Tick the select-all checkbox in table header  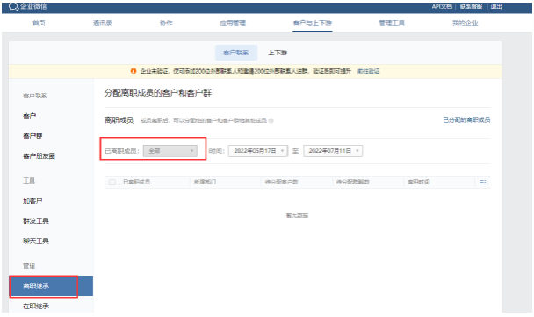click(x=112, y=182)
